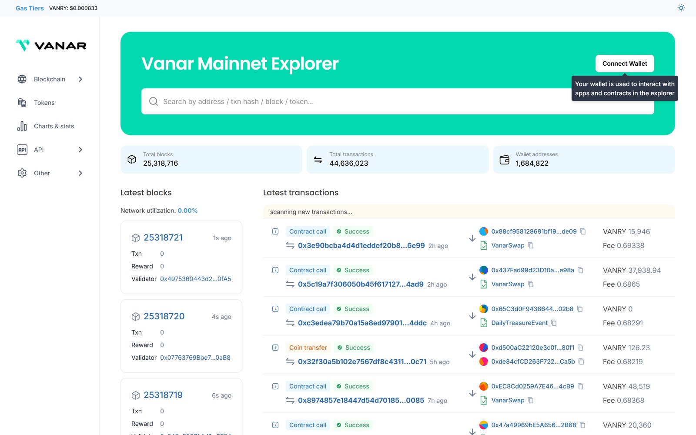Open the DailyTreasureEvent contract link
Image resolution: width=696 pixels, height=435 pixels.
519,323
